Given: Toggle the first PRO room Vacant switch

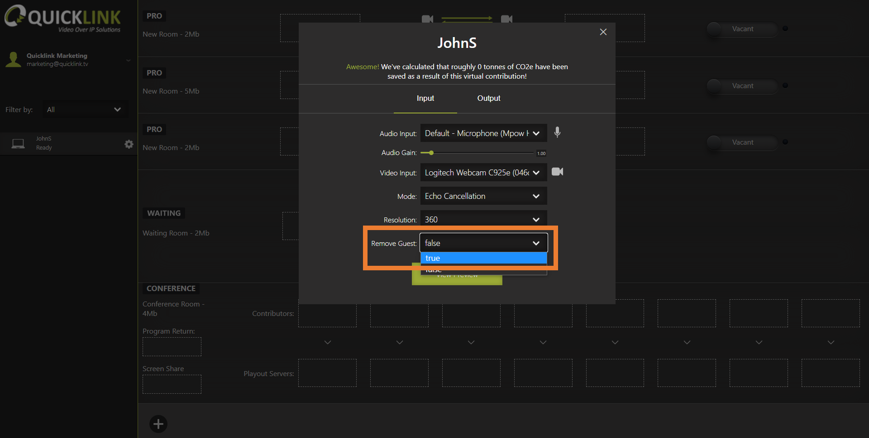Looking at the screenshot, I should click(x=742, y=29).
